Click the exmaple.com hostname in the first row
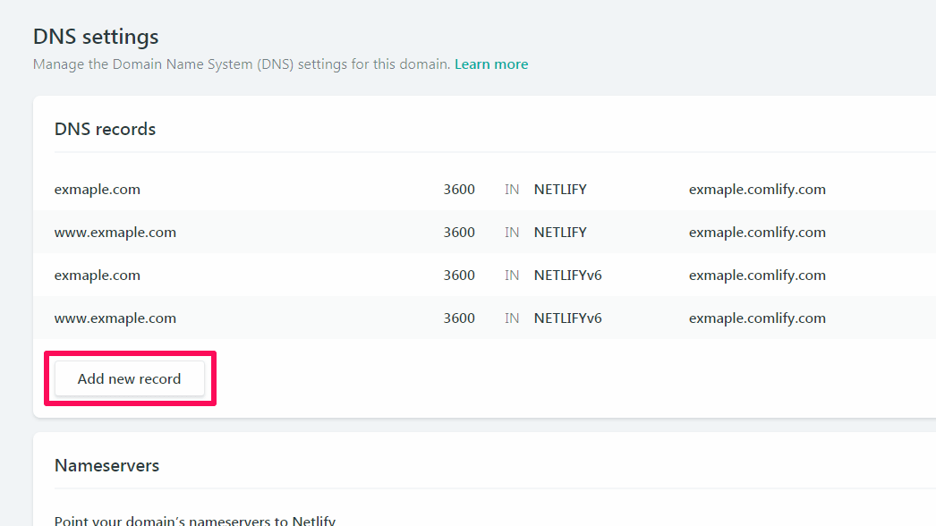 pos(97,189)
